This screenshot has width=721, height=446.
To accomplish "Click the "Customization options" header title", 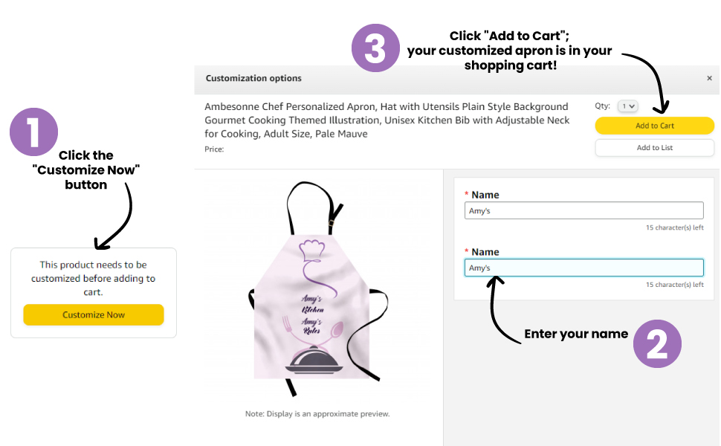I will click(x=253, y=78).
